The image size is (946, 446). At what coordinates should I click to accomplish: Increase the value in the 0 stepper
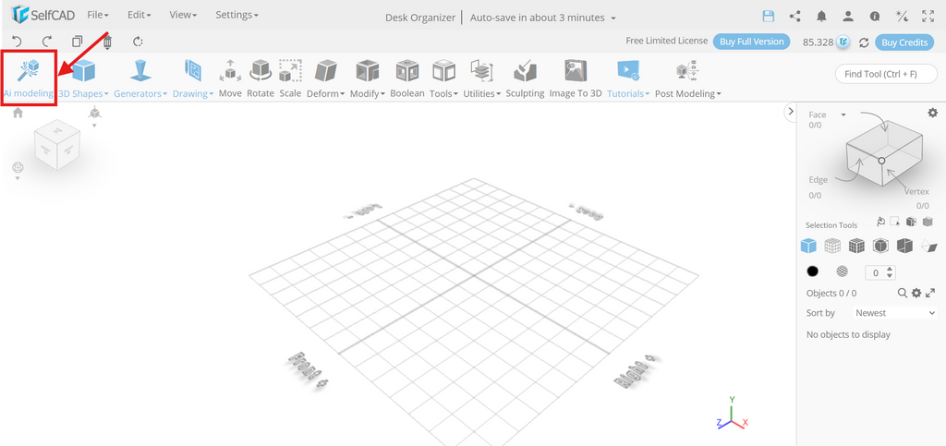(890, 269)
